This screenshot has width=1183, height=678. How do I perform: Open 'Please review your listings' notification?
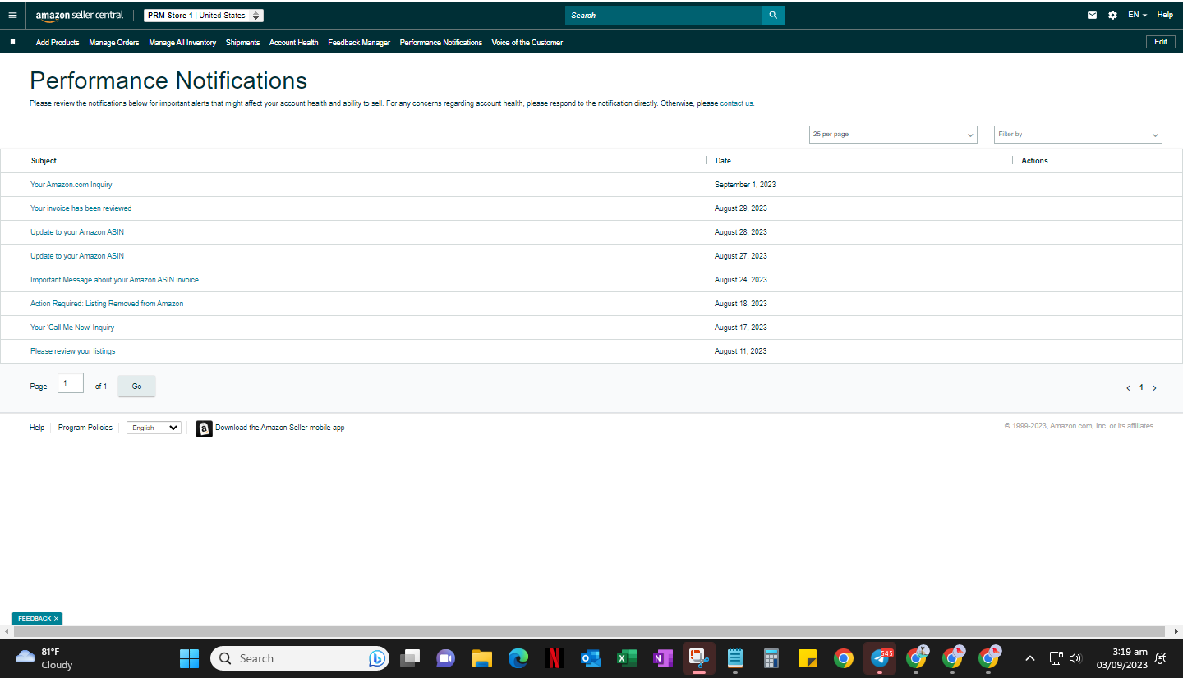click(x=73, y=351)
